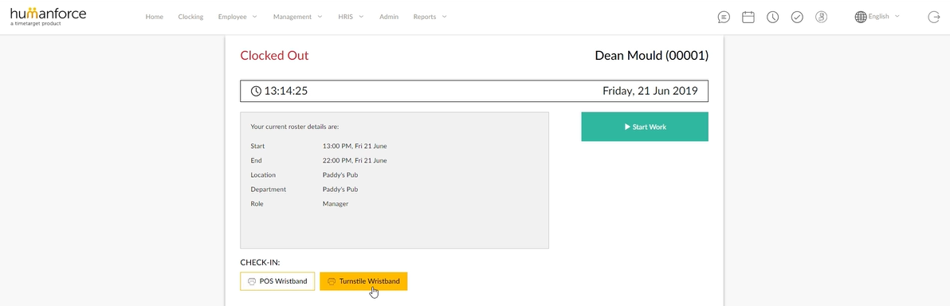Screen dimensions: 950x306
Task: Open the clock icon in header
Action: click(x=772, y=17)
